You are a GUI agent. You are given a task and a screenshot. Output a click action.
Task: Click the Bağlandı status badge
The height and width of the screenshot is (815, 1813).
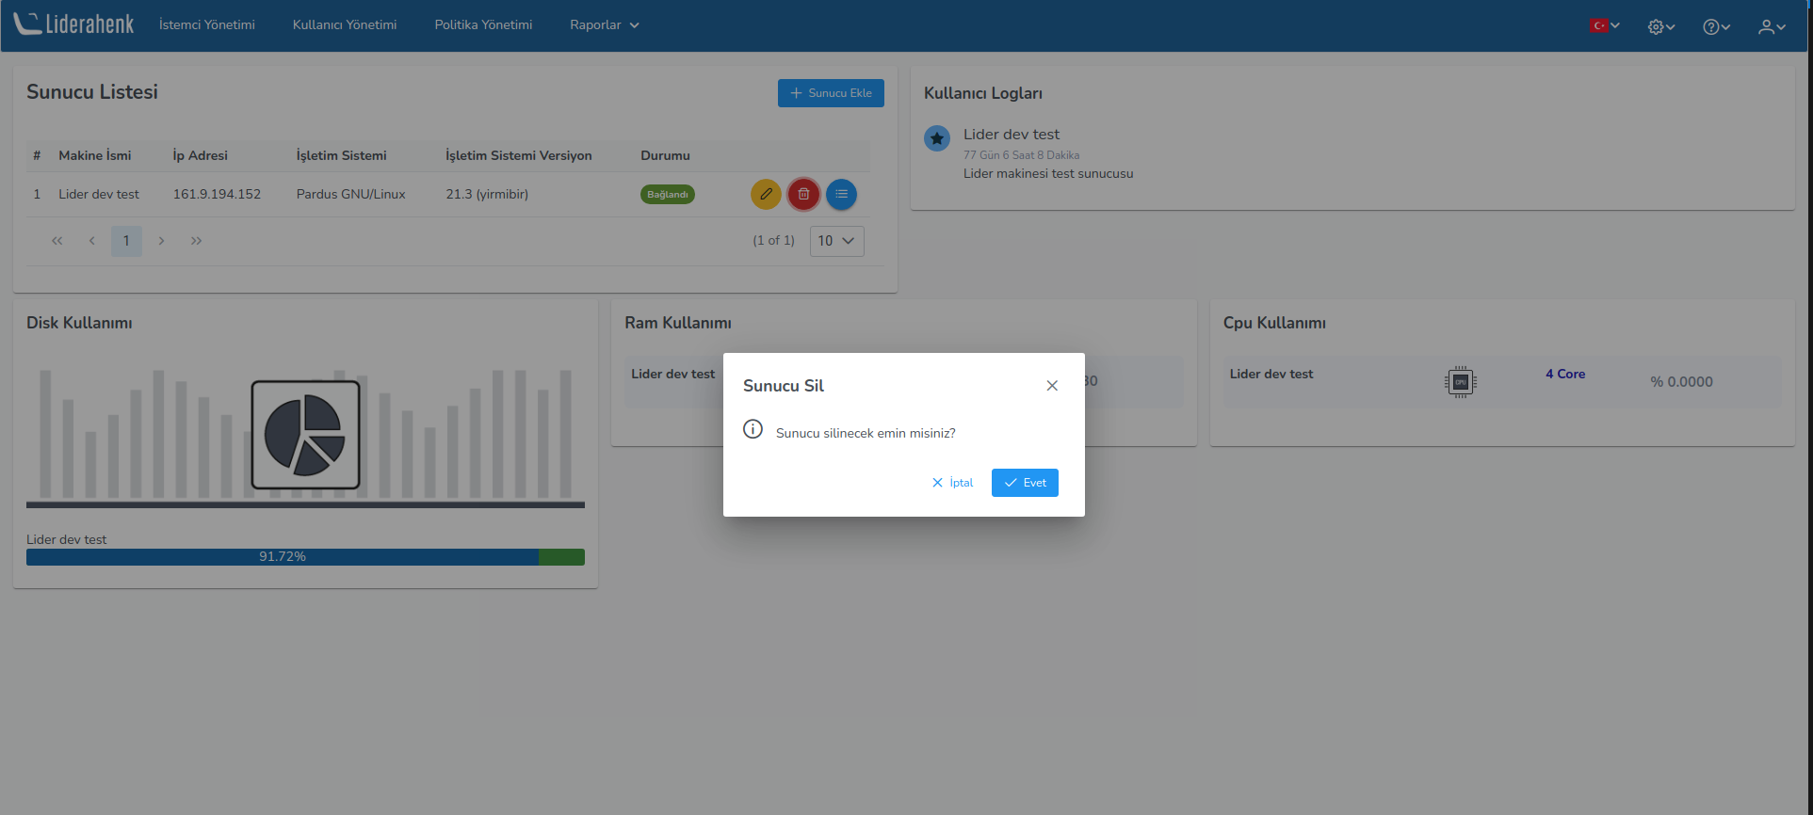[x=668, y=194]
